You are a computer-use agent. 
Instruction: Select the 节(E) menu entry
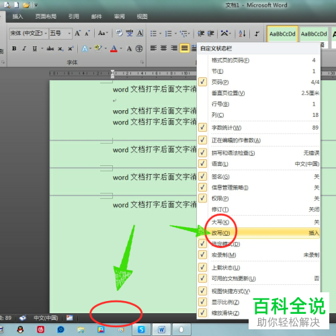click(x=259, y=71)
